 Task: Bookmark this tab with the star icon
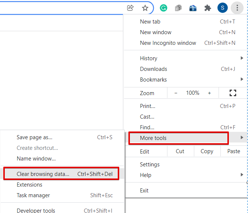pos(145,8)
